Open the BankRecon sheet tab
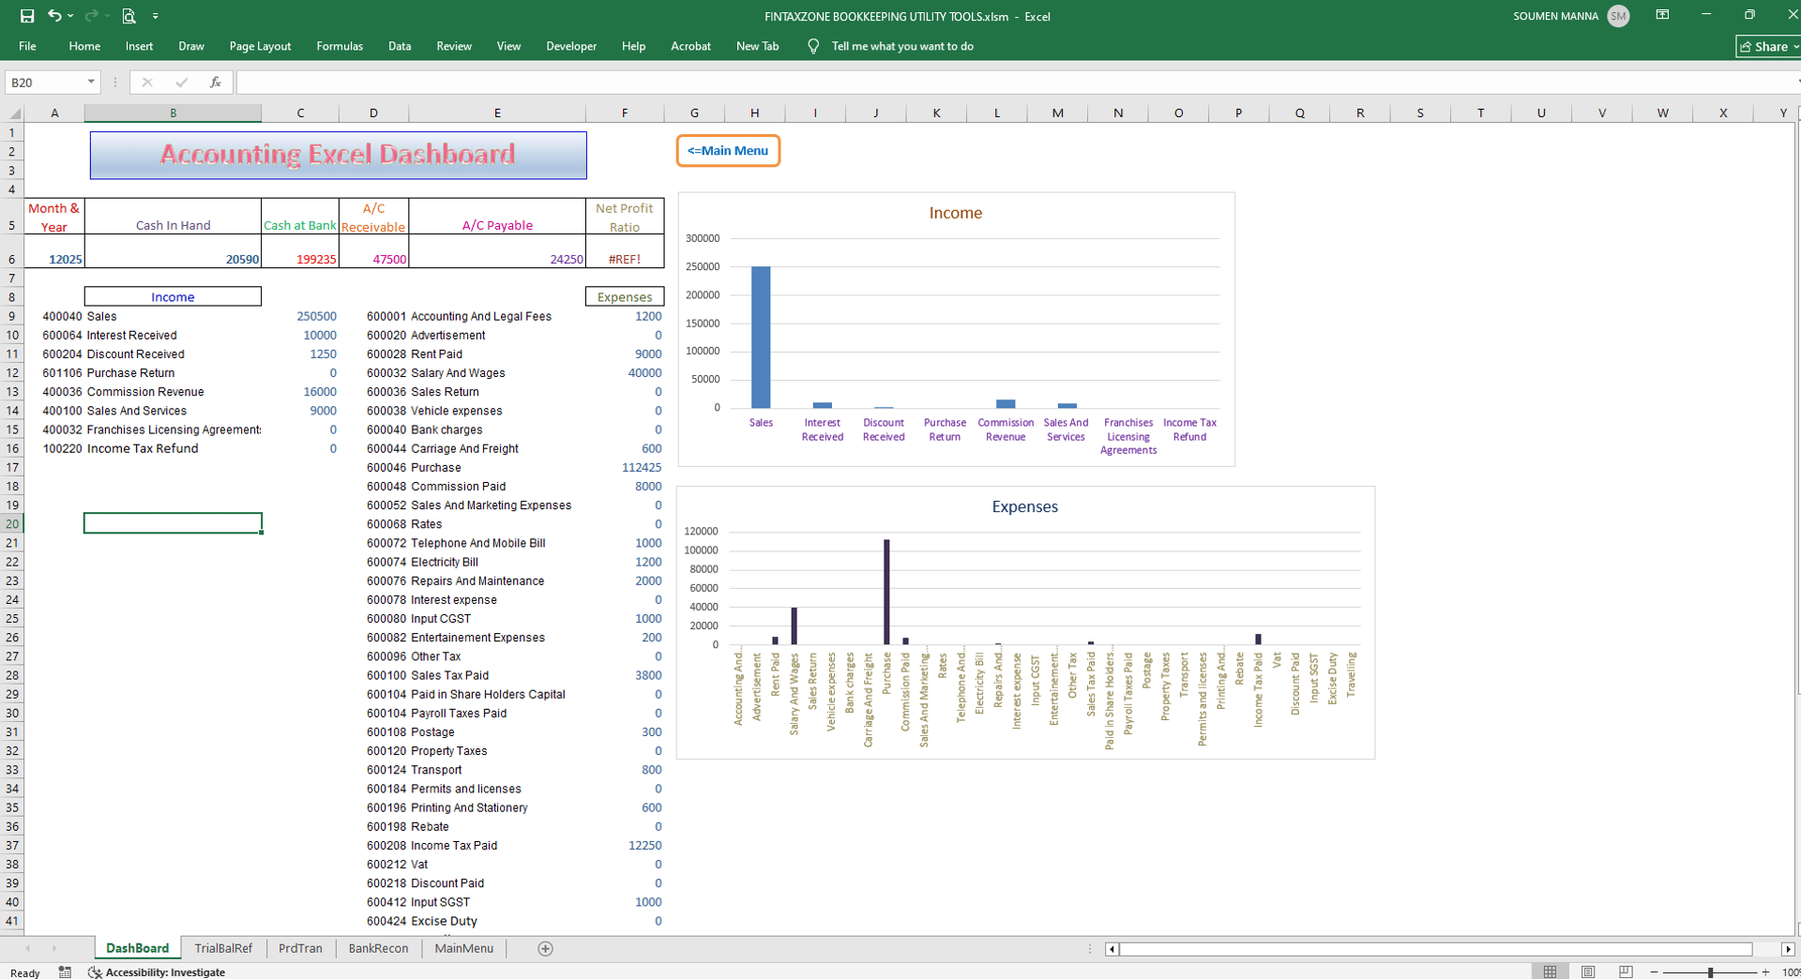The image size is (1801, 979). 378,949
